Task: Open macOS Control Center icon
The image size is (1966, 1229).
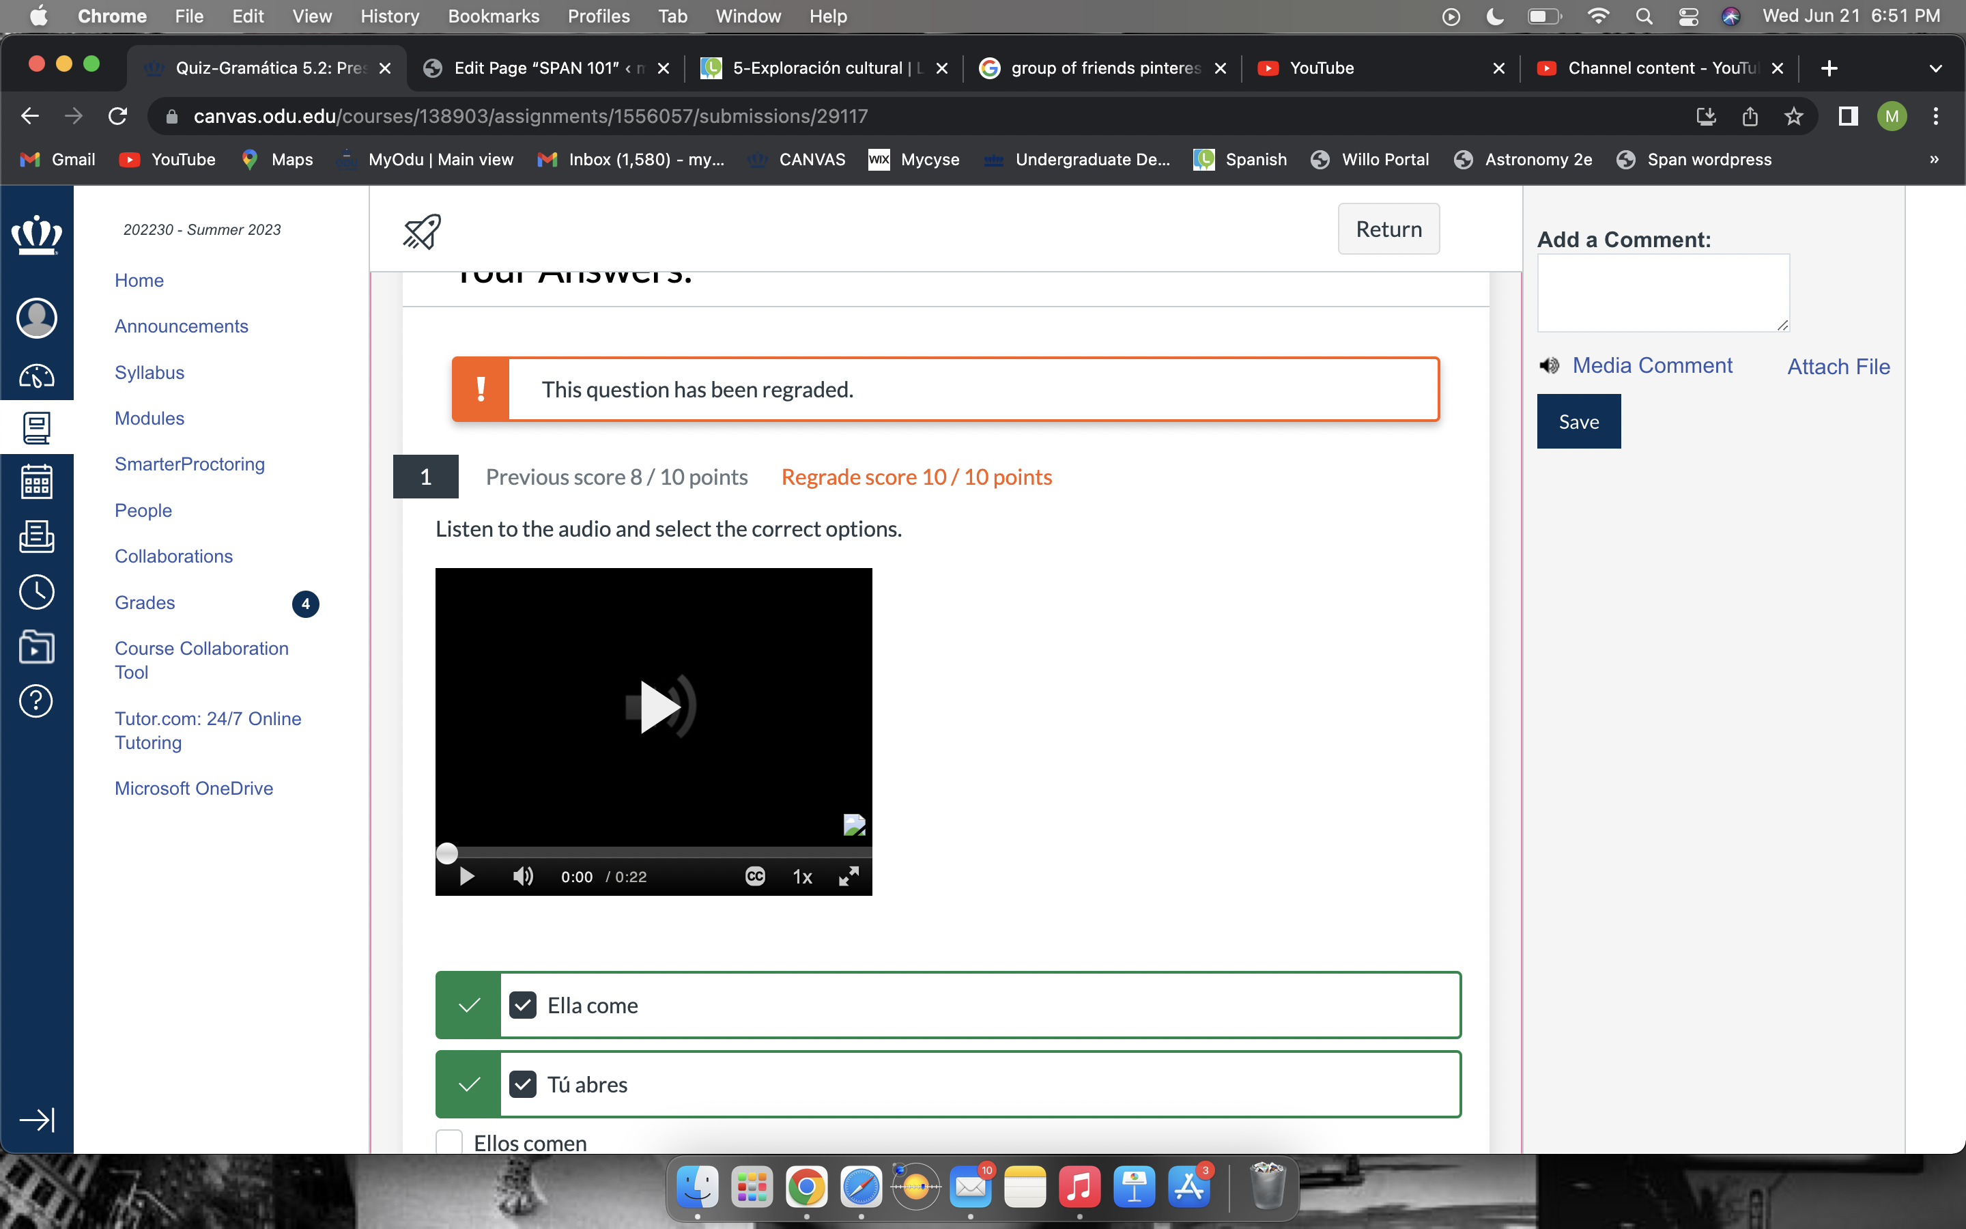Action: pos(1688,16)
